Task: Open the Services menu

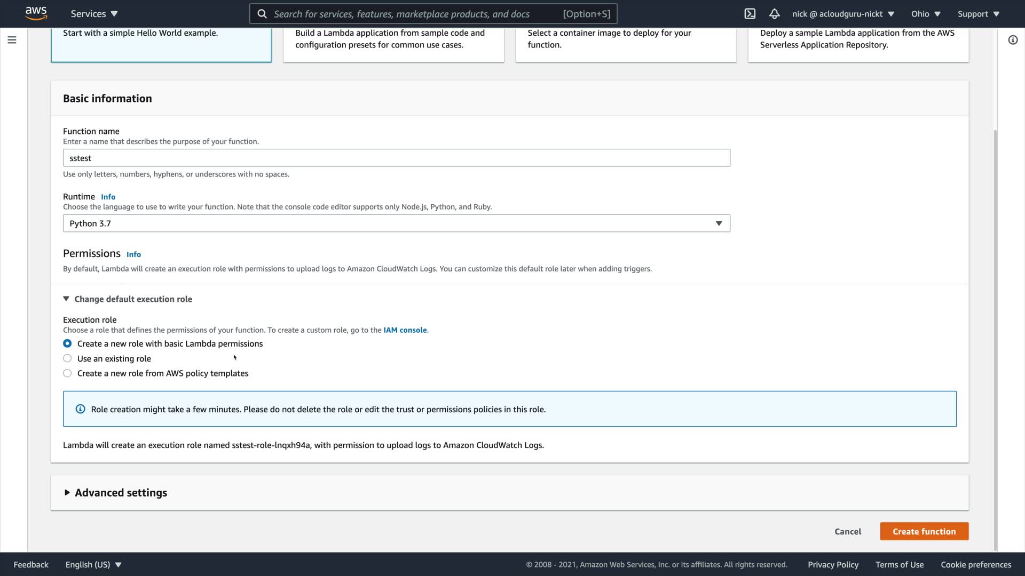Action: pyautogui.click(x=94, y=14)
